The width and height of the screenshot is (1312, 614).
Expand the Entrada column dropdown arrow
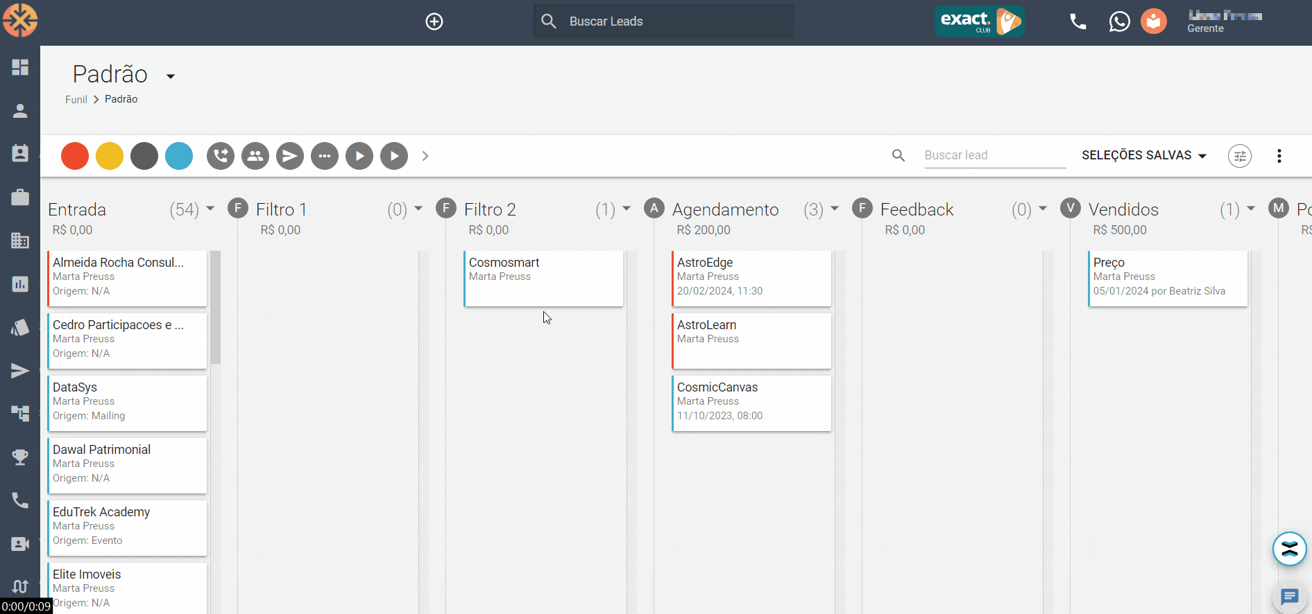210,209
